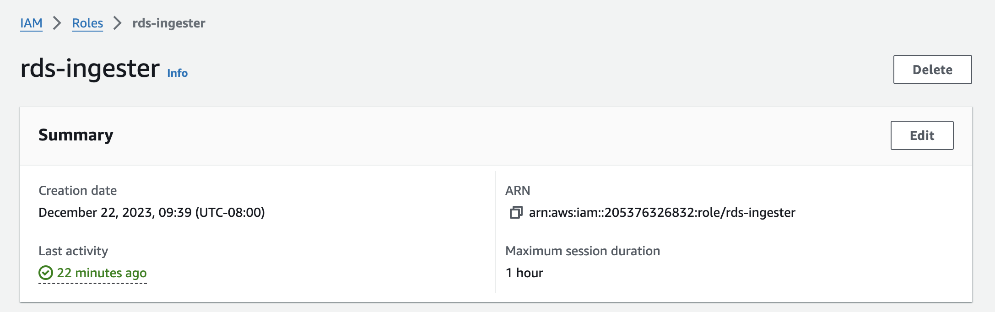
Task: Click the green checkmark status icon
Action: coord(46,273)
